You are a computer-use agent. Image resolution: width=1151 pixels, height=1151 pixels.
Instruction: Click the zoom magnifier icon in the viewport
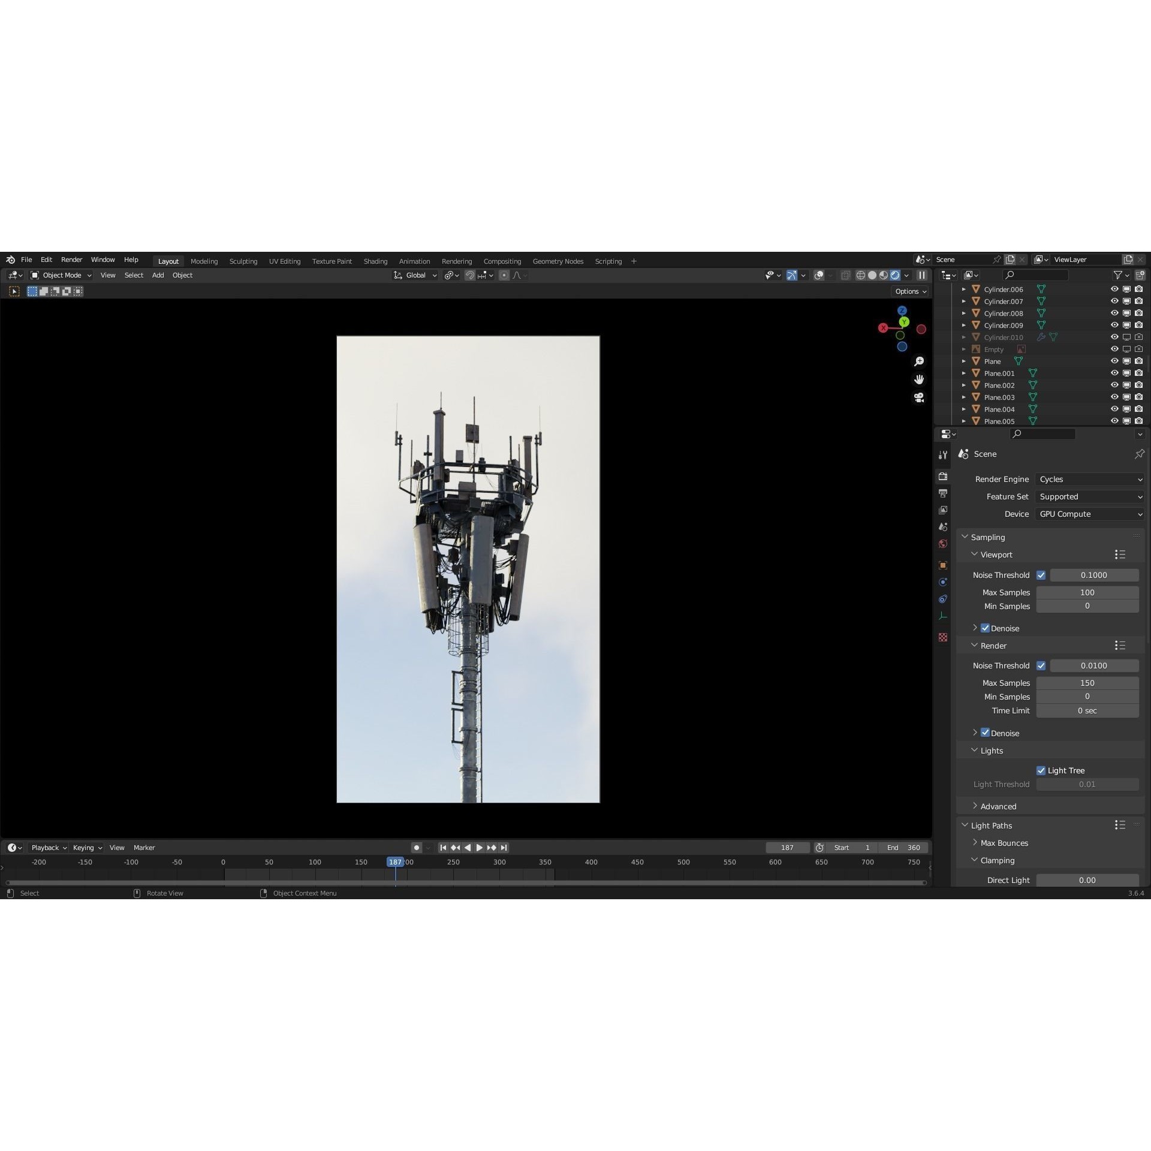point(919,361)
